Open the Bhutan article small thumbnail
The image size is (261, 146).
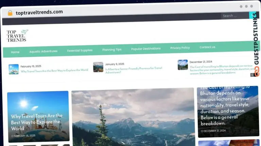tap(182, 65)
